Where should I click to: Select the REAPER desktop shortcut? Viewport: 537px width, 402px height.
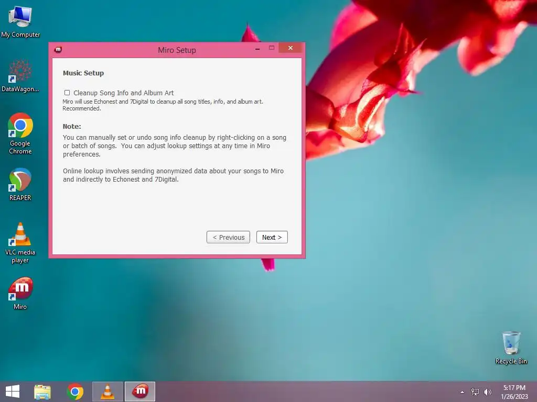(x=20, y=185)
